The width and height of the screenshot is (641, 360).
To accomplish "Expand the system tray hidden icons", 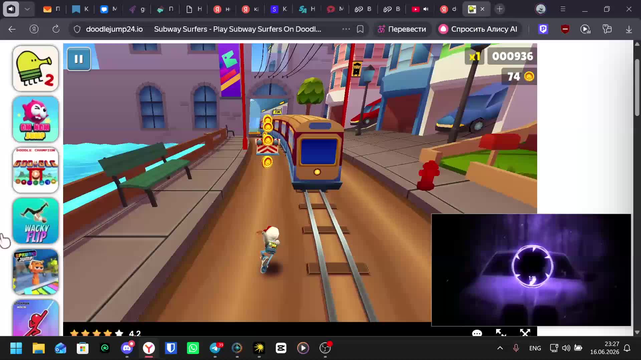I will 500,348.
